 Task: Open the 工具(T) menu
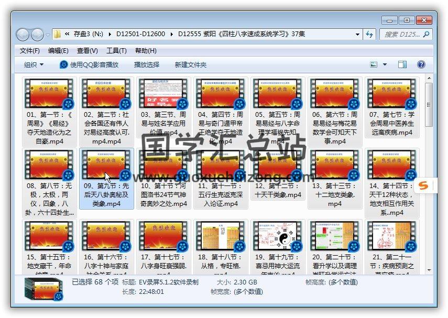[x=116, y=51]
